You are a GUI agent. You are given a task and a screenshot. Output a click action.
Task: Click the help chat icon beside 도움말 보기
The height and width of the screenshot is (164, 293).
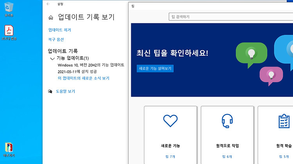[50, 91]
